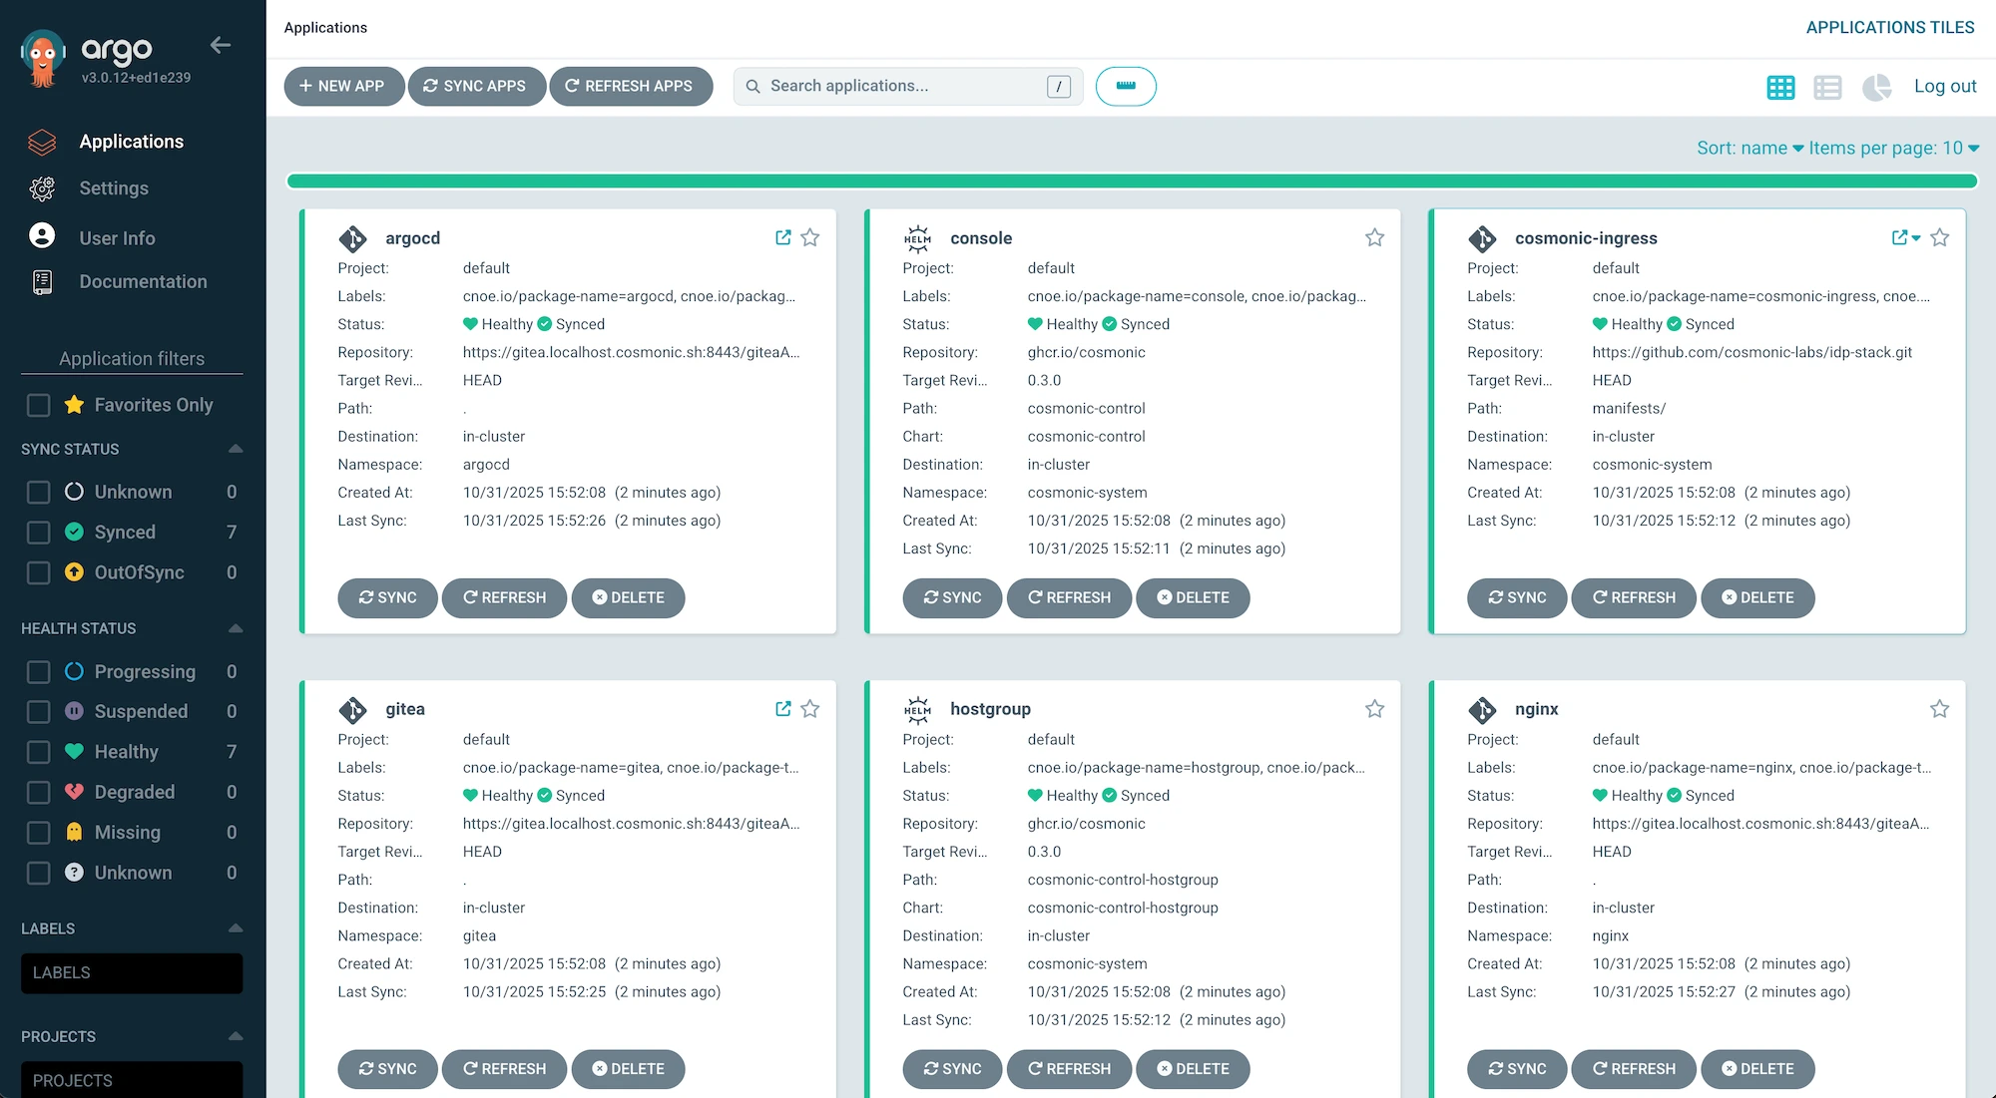The height and width of the screenshot is (1098, 1996).
Task: Focus the Search applications field
Action: 907,86
